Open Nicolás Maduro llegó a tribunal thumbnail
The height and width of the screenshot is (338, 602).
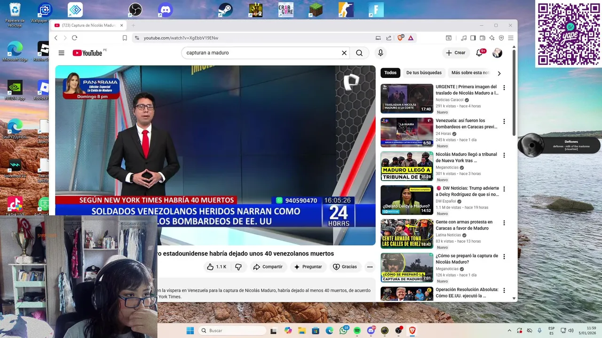pyautogui.click(x=407, y=166)
